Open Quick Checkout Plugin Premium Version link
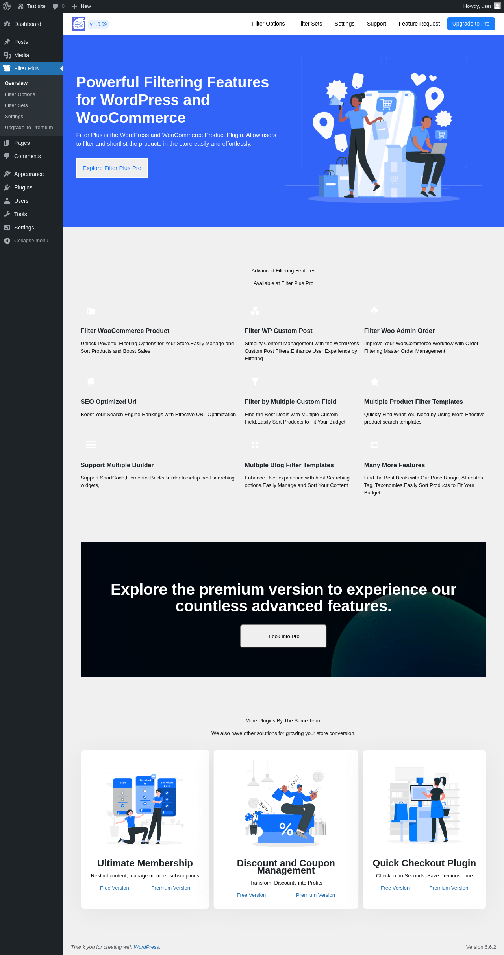The image size is (504, 955). pyautogui.click(x=448, y=888)
